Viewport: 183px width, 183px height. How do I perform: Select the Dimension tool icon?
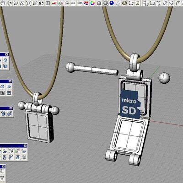(131, 3)
